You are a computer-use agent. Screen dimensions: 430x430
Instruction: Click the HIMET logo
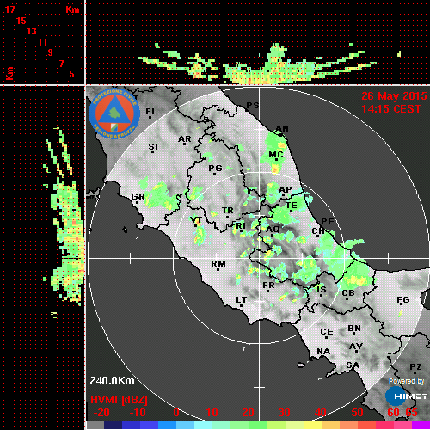tap(406, 396)
